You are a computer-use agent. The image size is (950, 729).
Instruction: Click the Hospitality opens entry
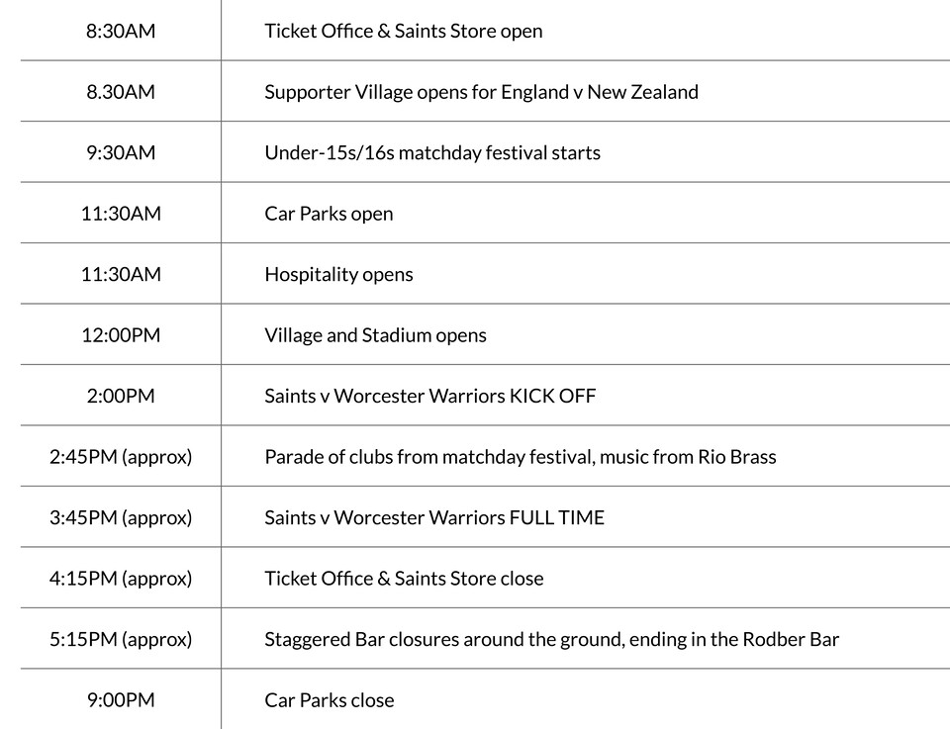pyautogui.click(x=338, y=274)
